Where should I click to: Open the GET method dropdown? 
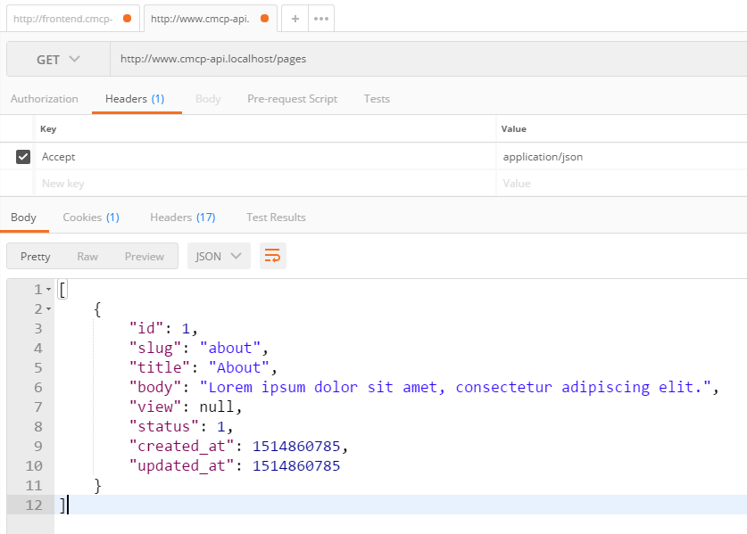coord(58,60)
